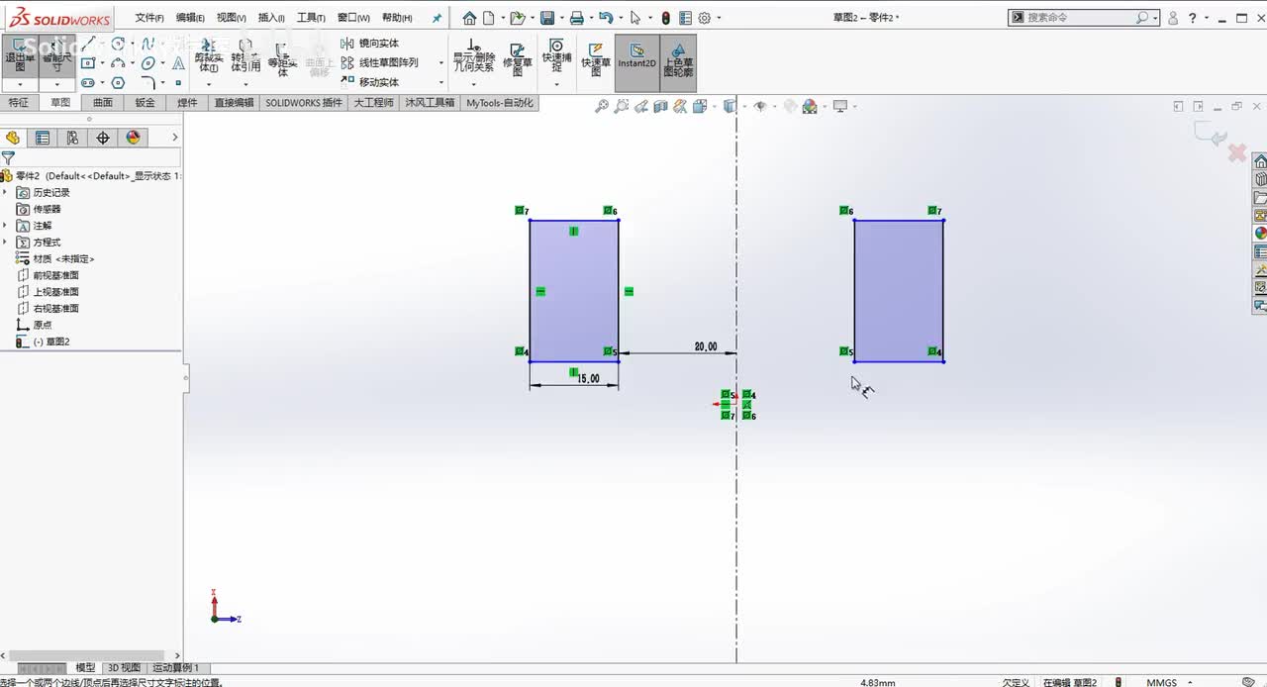The image size is (1267, 687).
Task: Open the PropertyManager tab icon
Action: click(42, 138)
